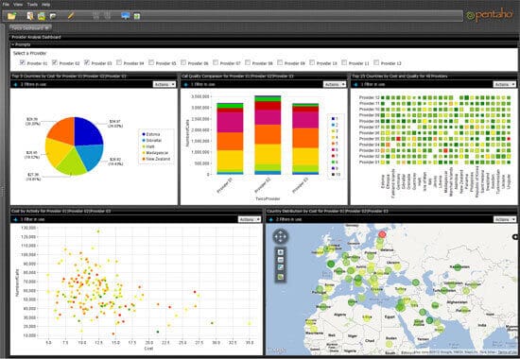
Task: Open the Tools menu
Action: coord(32,5)
